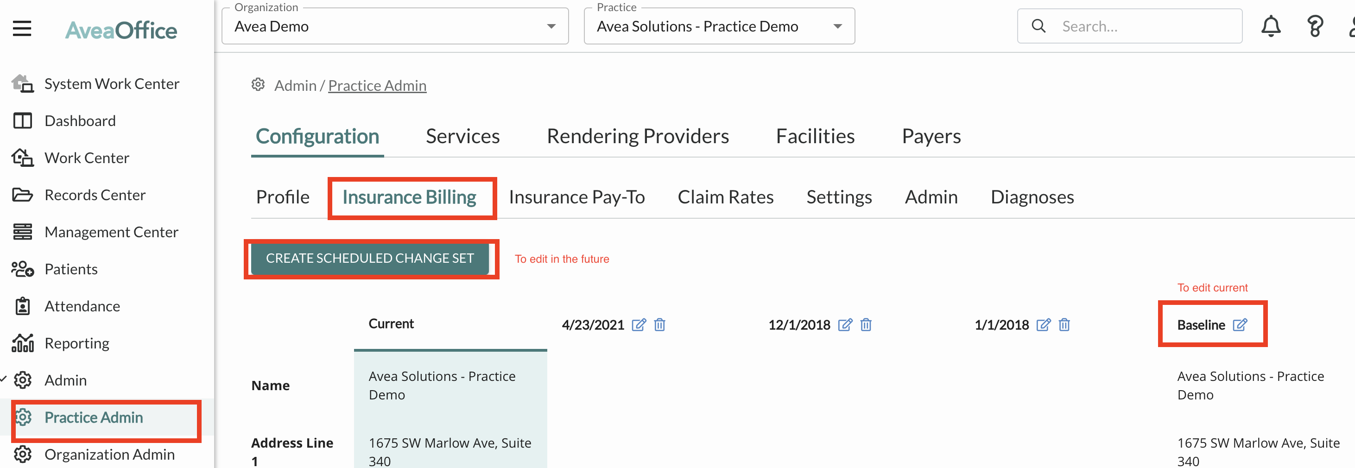Click Create Scheduled Change Set button
1355x468 pixels.
coord(370,258)
